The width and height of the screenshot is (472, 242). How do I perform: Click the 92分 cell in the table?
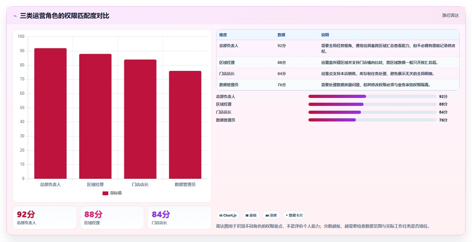click(282, 46)
